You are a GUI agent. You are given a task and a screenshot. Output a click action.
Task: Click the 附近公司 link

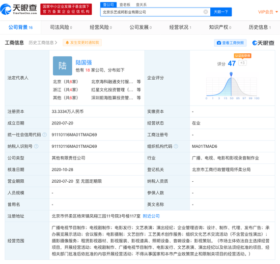click(151, 216)
